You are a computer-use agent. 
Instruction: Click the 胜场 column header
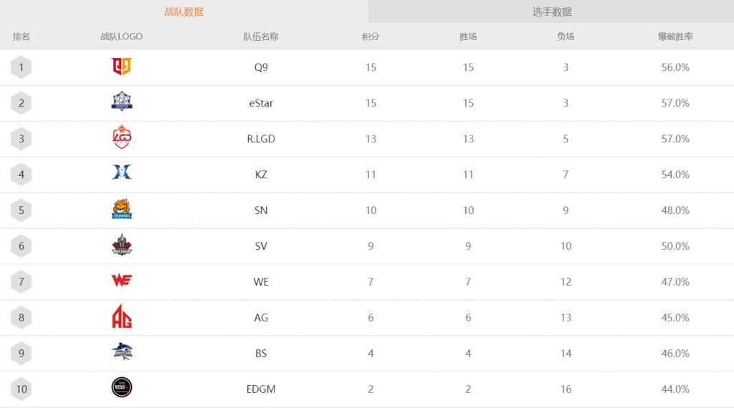[468, 37]
